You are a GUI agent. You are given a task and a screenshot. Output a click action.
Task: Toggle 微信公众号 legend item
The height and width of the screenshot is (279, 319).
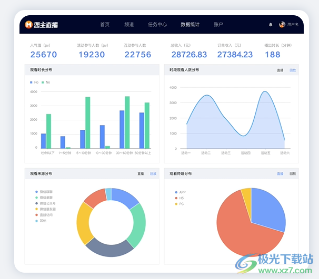click(x=45, y=203)
